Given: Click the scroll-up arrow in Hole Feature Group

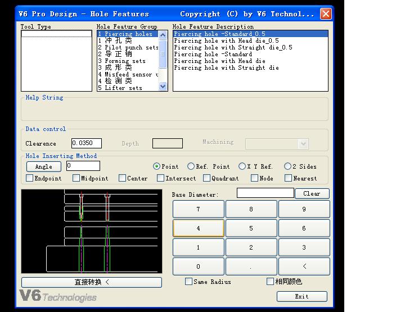Looking at the screenshot, I should click(163, 35).
